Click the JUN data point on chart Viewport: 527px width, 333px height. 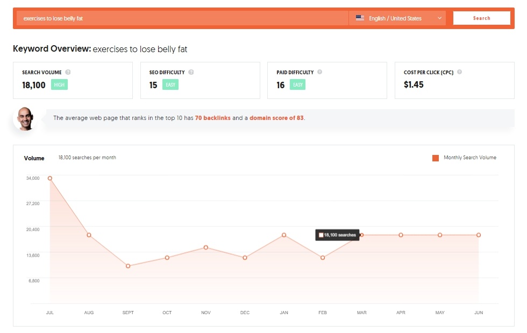(479, 235)
